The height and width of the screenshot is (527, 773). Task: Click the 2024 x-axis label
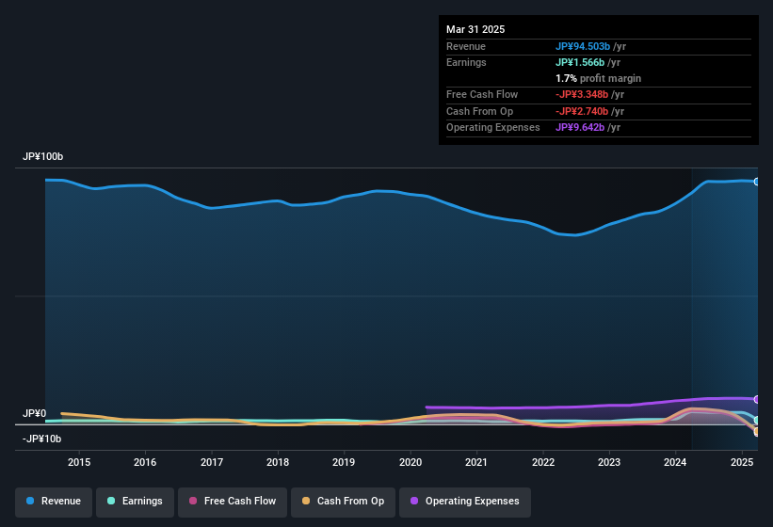tap(675, 462)
